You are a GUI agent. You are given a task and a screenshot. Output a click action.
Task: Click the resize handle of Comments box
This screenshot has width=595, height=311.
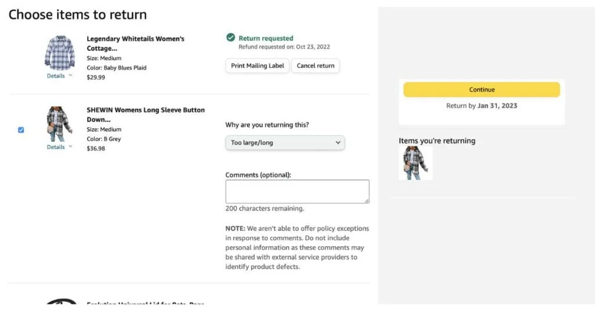pos(367,201)
